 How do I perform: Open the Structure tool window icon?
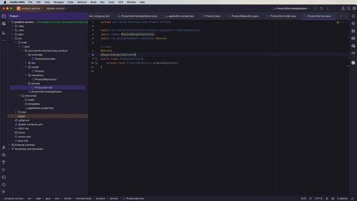coord(4,33)
